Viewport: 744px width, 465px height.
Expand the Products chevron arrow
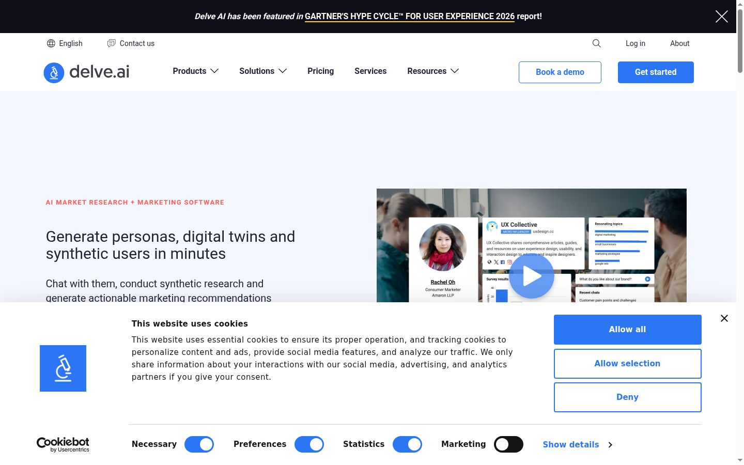click(214, 71)
